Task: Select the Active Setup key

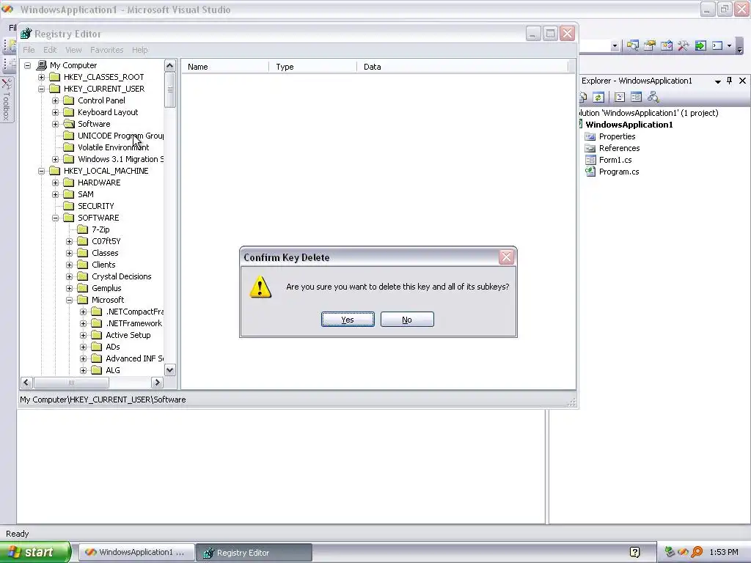Action: click(x=128, y=335)
